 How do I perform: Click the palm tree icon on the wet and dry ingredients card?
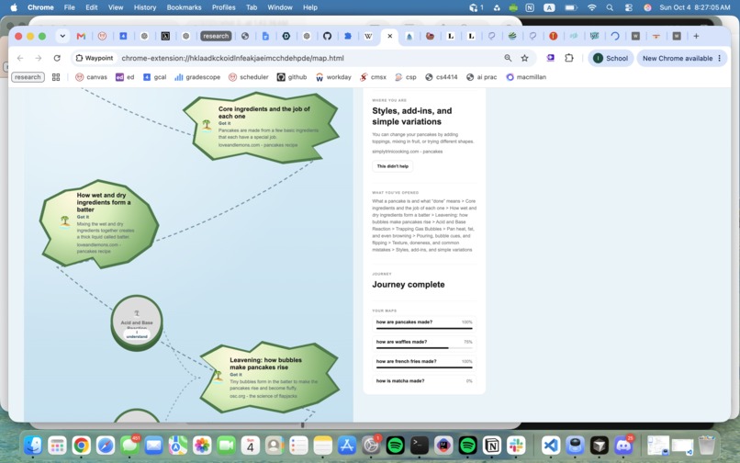(x=65, y=220)
